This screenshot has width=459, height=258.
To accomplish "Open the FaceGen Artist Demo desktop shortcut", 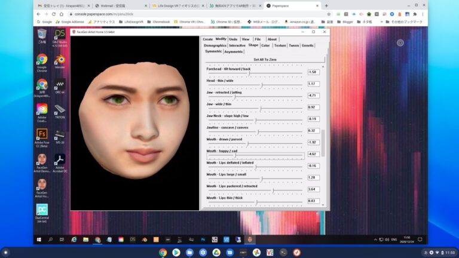I will click(x=42, y=163).
